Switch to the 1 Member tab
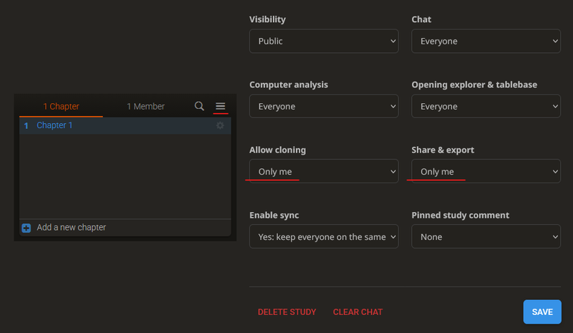This screenshot has width=573, height=333. (x=145, y=106)
